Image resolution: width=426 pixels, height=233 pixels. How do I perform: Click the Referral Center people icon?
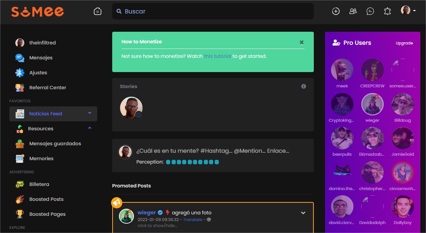coord(20,88)
